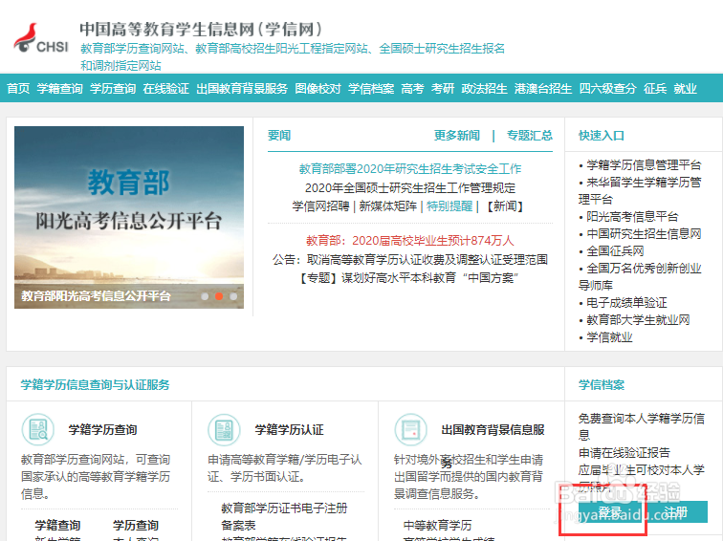Image resolution: width=723 pixels, height=541 pixels.
Task: Go to 在线验证 in the navigation bar
Action: (x=166, y=89)
